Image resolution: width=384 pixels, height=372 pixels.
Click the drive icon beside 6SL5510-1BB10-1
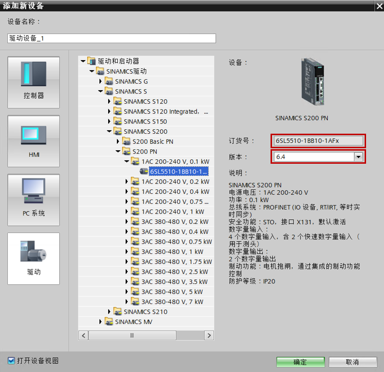(144, 171)
